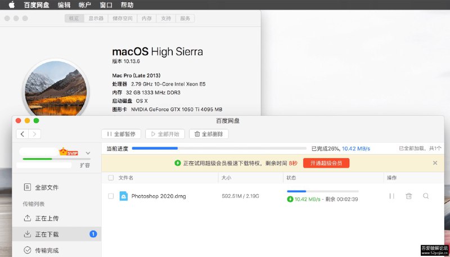This screenshot has width=450, height=257.
Task: Toggle the select-all checkbox beside 文件名
Action: [x=111, y=178]
